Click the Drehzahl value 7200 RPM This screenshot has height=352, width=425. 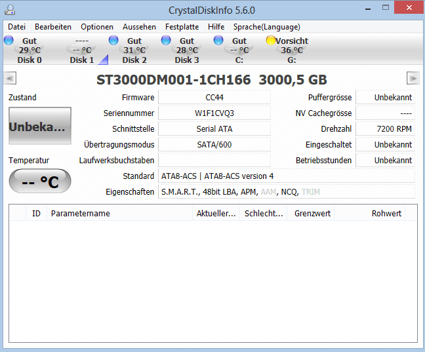coord(386,128)
